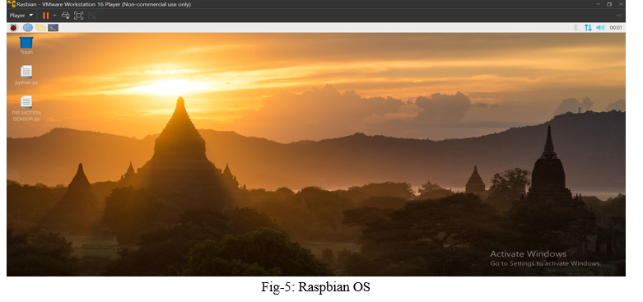Click the VMware title bar application icon
This screenshot has width=643, height=302.
coord(11,4)
